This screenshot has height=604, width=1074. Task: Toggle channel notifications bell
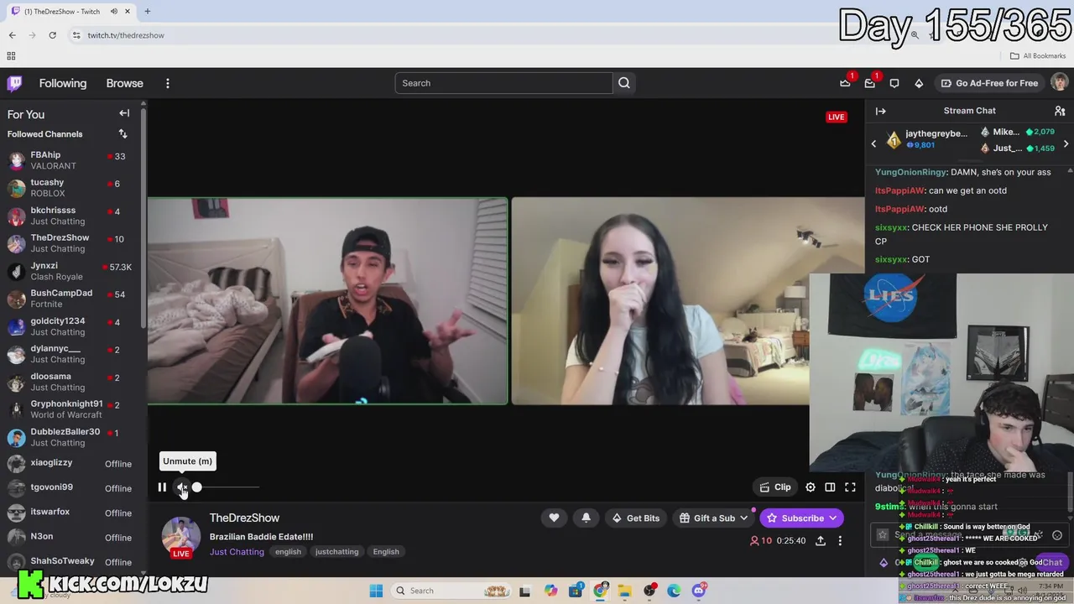pos(586,518)
